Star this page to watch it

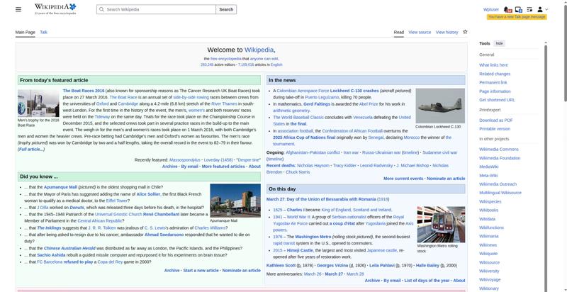(x=465, y=32)
